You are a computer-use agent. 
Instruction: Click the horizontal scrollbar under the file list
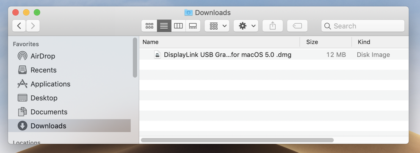tap(238, 140)
